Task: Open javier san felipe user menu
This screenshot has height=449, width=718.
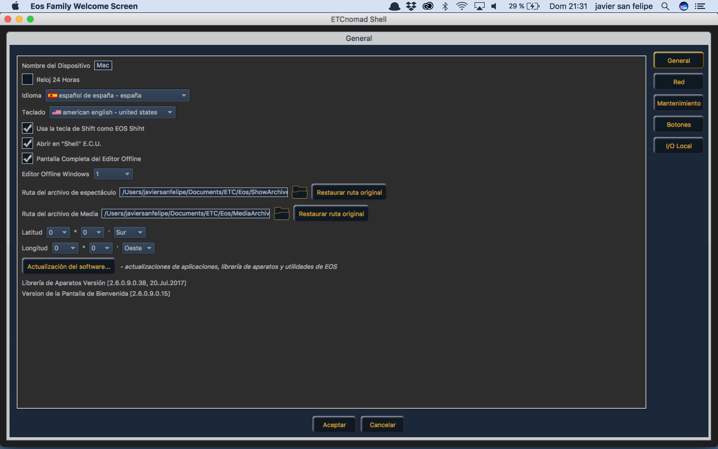Action: (x=624, y=6)
